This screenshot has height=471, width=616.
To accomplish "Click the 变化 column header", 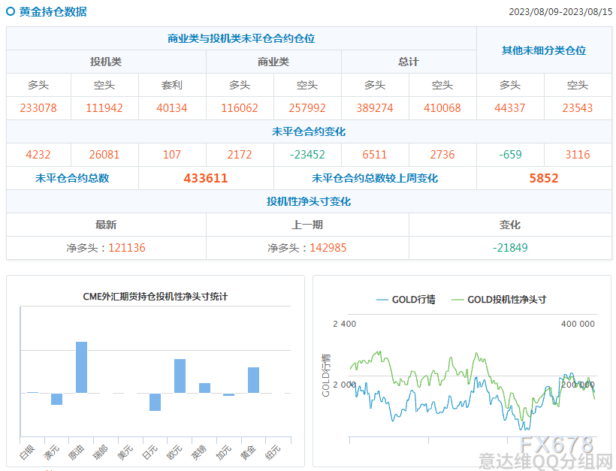I will (x=509, y=225).
